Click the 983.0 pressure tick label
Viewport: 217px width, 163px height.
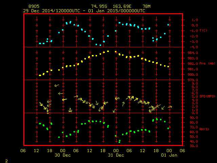pyautogui.click(x=193, y=58)
